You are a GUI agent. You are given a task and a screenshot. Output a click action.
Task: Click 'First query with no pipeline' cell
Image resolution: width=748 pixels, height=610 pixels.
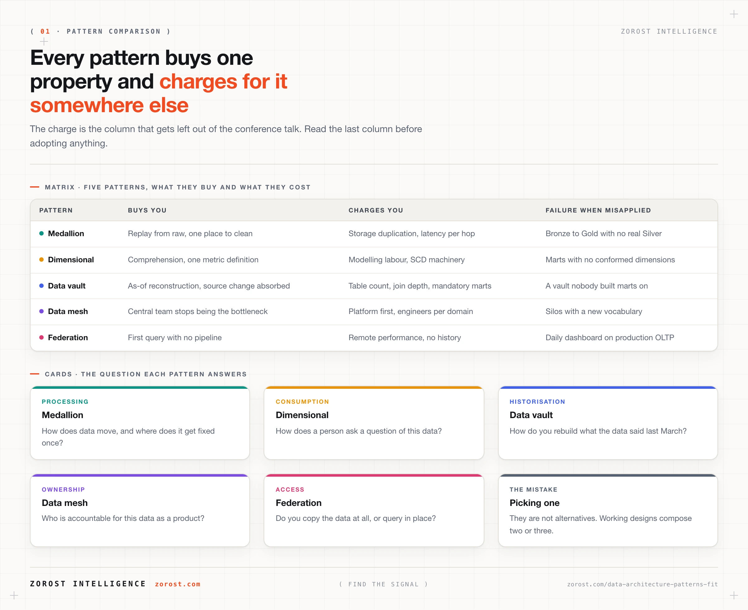coord(175,337)
